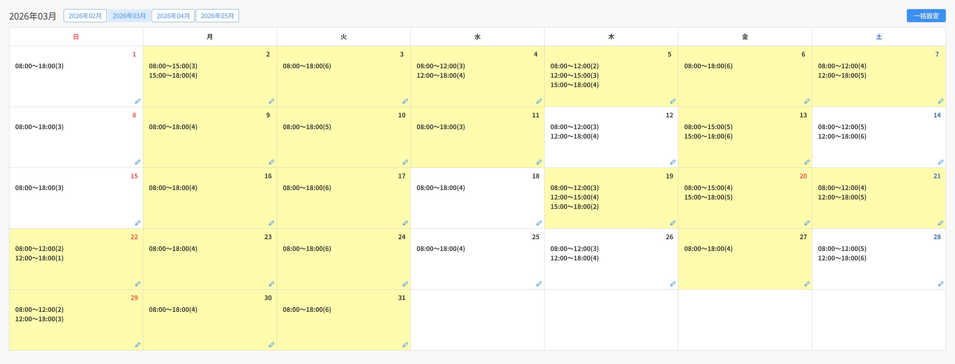Select the current 2026年03月 tab
Image resolution: width=955 pixels, height=364 pixels.
click(129, 16)
